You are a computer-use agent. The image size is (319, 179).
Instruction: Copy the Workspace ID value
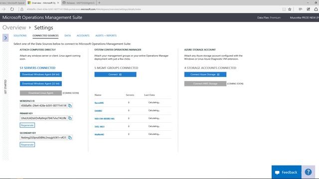pos(70,105)
